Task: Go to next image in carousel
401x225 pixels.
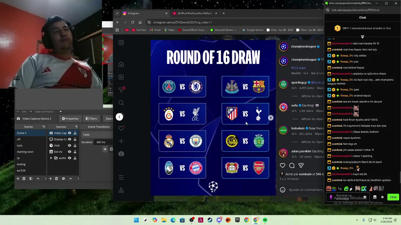Action: click(271, 118)
